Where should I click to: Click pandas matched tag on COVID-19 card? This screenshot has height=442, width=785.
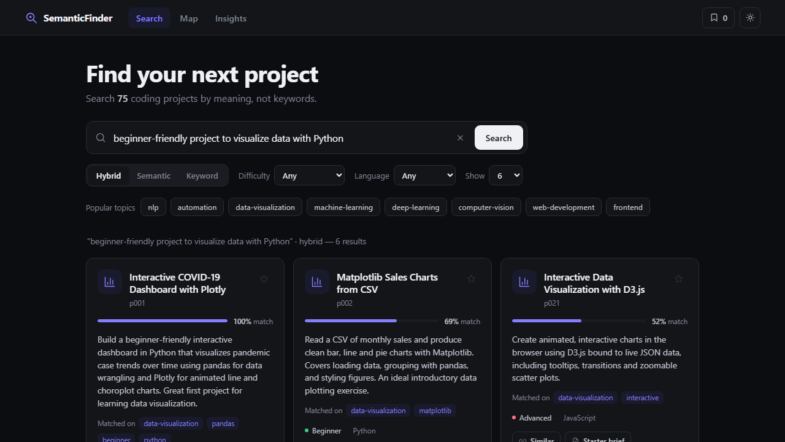(x=223, y=424)
